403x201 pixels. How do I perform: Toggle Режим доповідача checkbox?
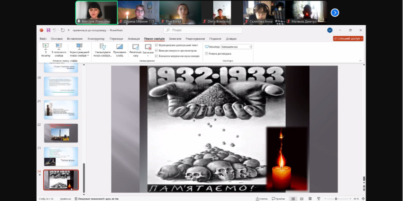206,54
